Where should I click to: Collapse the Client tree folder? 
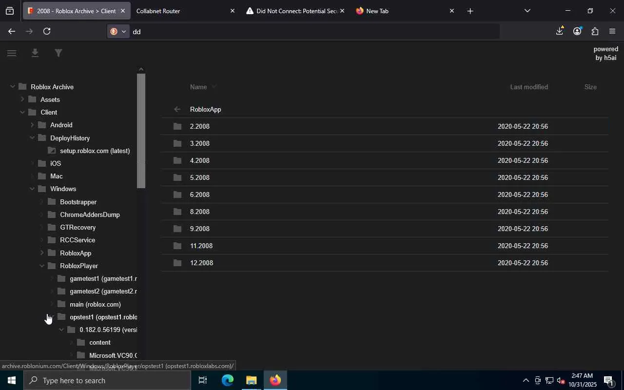click(x=22, y=112)
